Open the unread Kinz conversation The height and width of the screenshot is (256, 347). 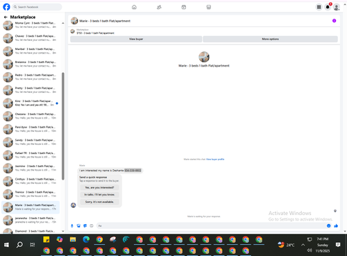[x=31, y=103]
